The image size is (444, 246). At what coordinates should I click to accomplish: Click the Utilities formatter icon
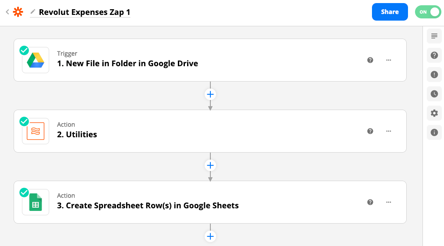36,131
